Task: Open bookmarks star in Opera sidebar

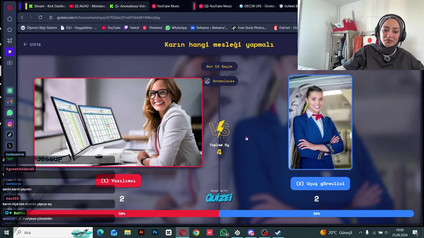Action: (10, 30)
